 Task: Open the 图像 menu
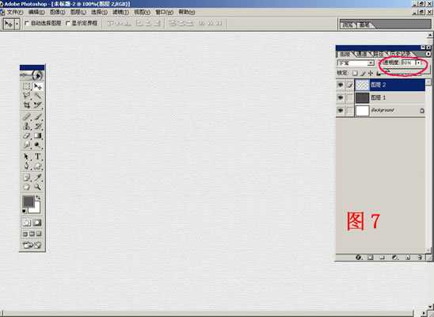pyautogui.click(x=58, y=12)
